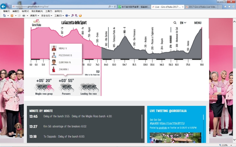Open the Home icon in command bar

pyautogui.click(x=4, y=15)
